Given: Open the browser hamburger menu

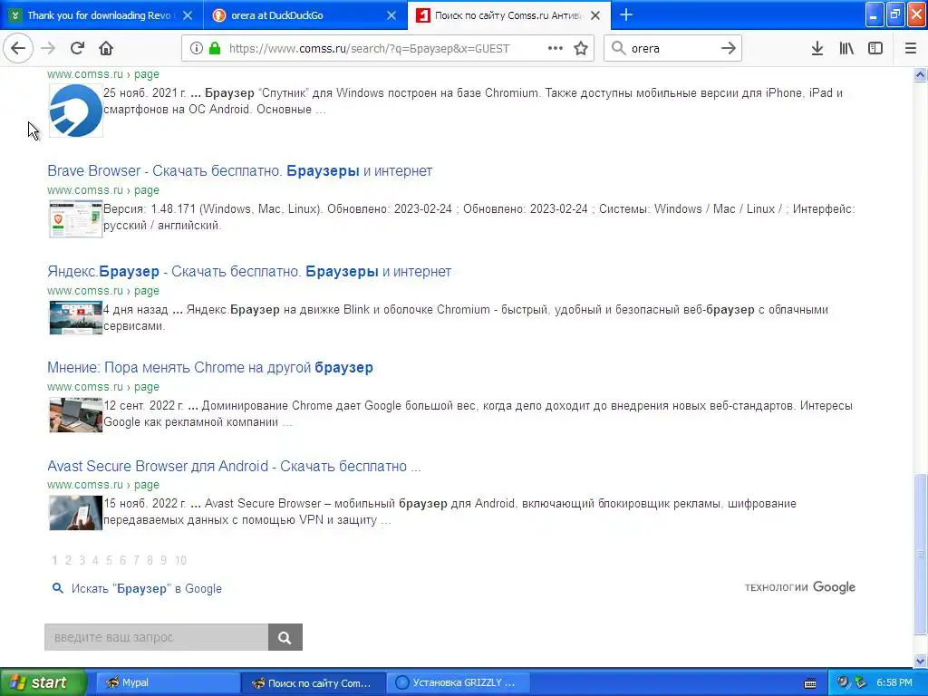Looking at the screenshot, I should [911, 49].
